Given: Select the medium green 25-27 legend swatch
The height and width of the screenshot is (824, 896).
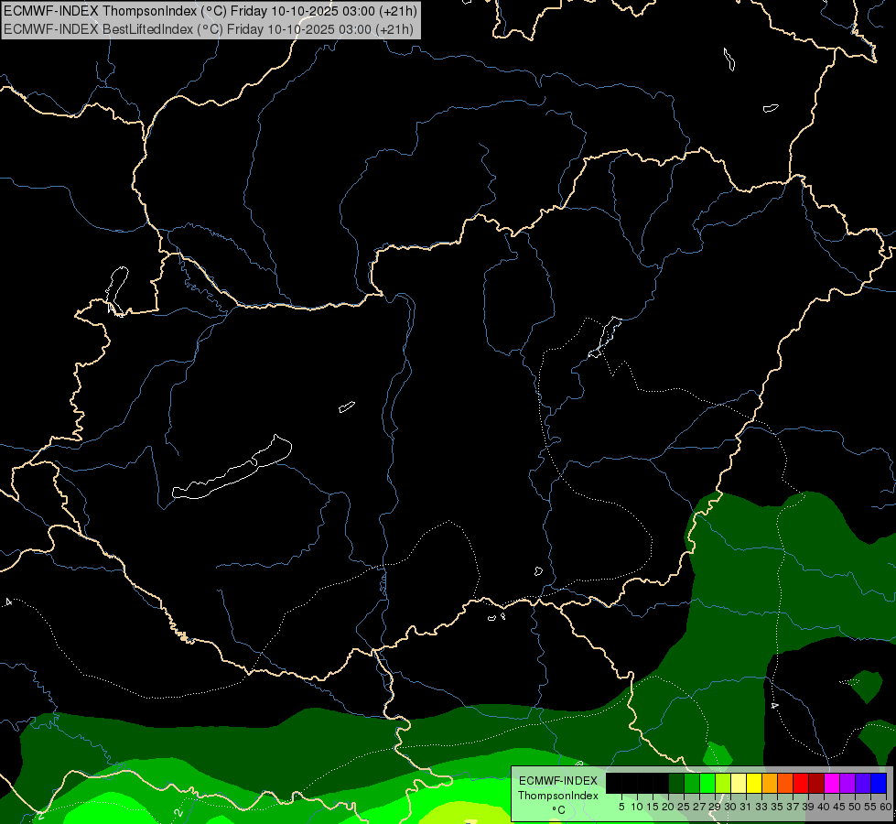Looking at the screenshot, I should 692,784.
